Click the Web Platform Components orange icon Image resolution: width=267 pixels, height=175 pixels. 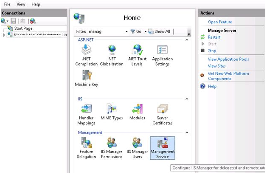pos(202,75)
